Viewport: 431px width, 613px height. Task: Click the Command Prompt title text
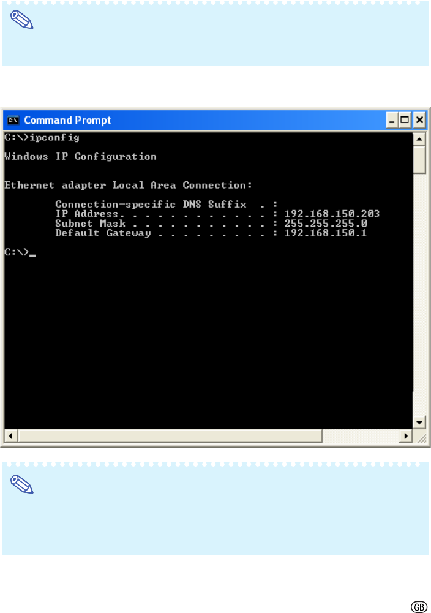click(67, 120)
